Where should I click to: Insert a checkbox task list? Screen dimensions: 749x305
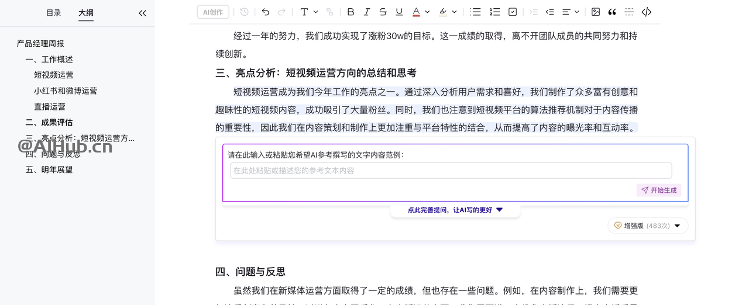pos(513,12)
